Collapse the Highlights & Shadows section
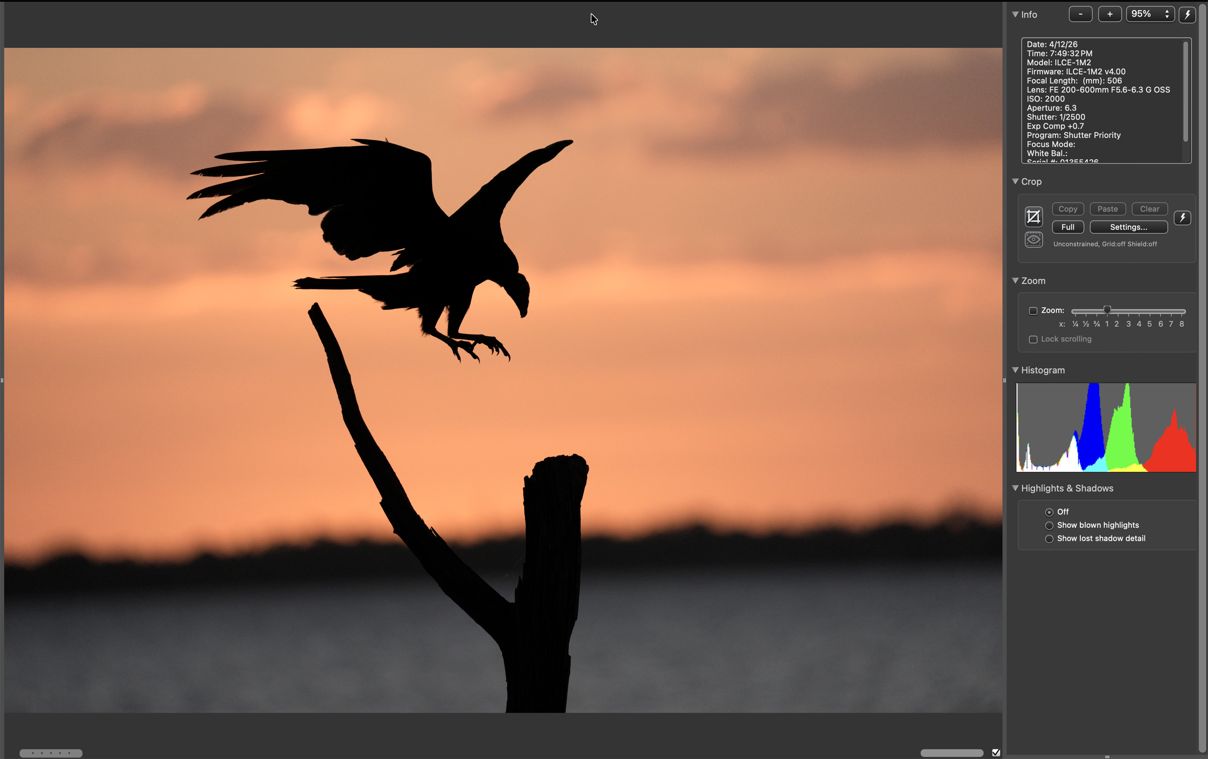Screen dimensions: 1208x759 tap(1015, 488)
